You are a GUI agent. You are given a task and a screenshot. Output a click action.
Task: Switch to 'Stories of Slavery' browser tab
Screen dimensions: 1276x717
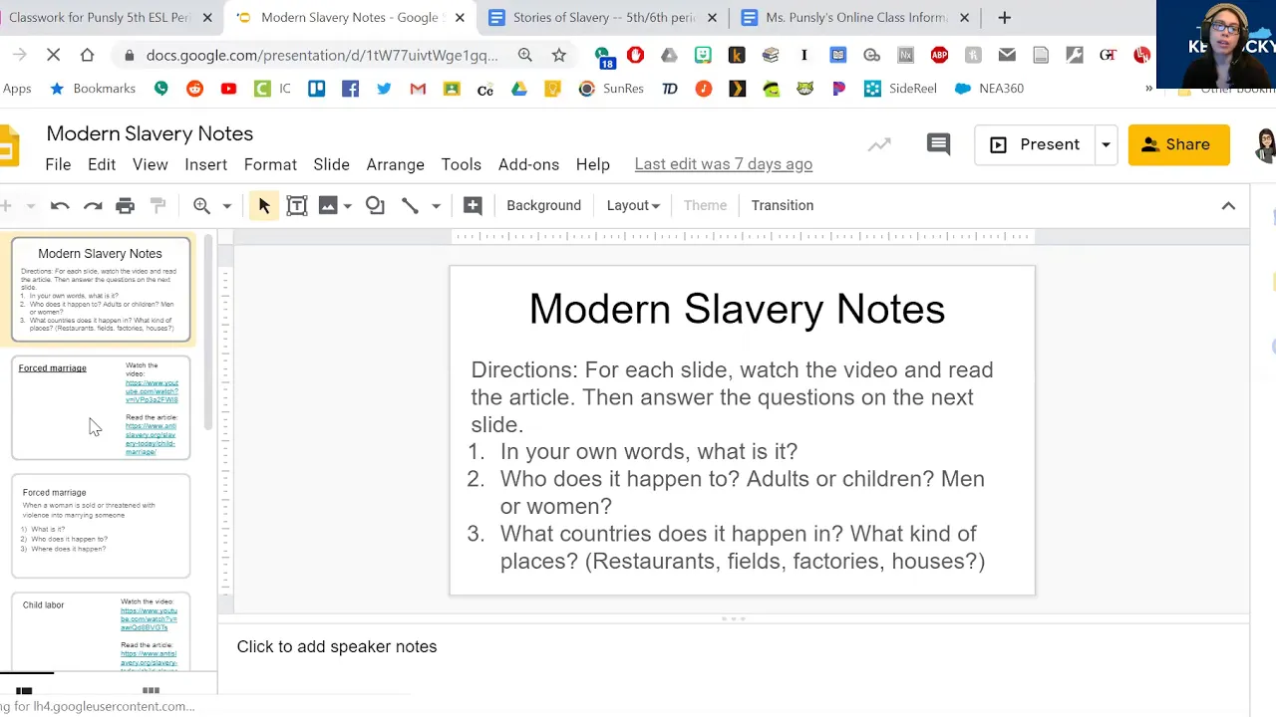coord(602,17)
